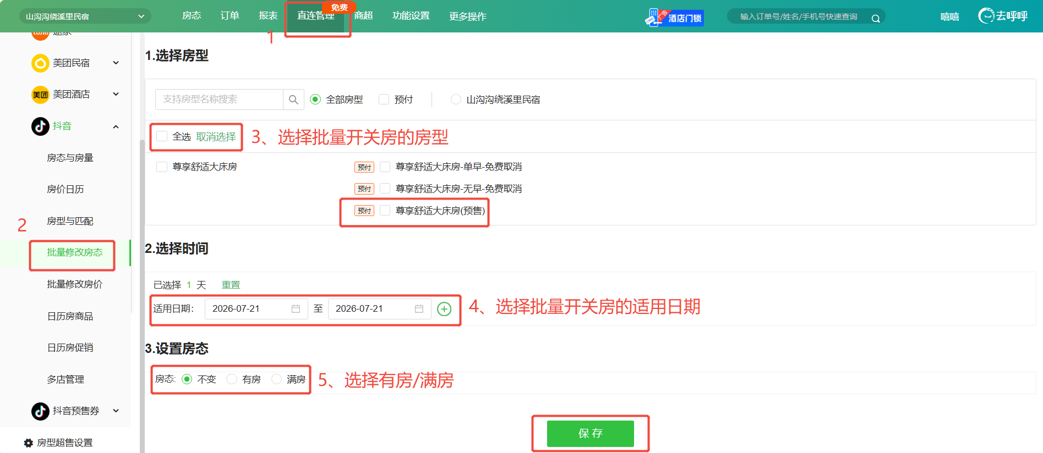The width and height of the screenshot is (1043, 453).
Task: Open the 报表 top menu
Action: [x=268, y=16]
